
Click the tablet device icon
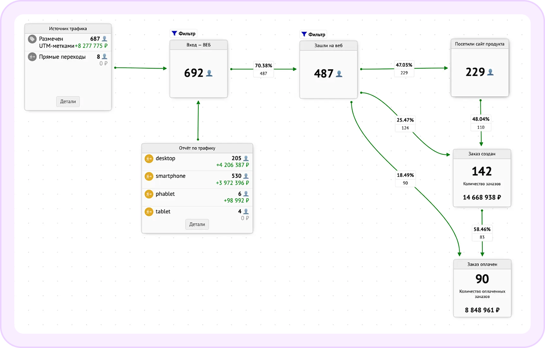149,212
